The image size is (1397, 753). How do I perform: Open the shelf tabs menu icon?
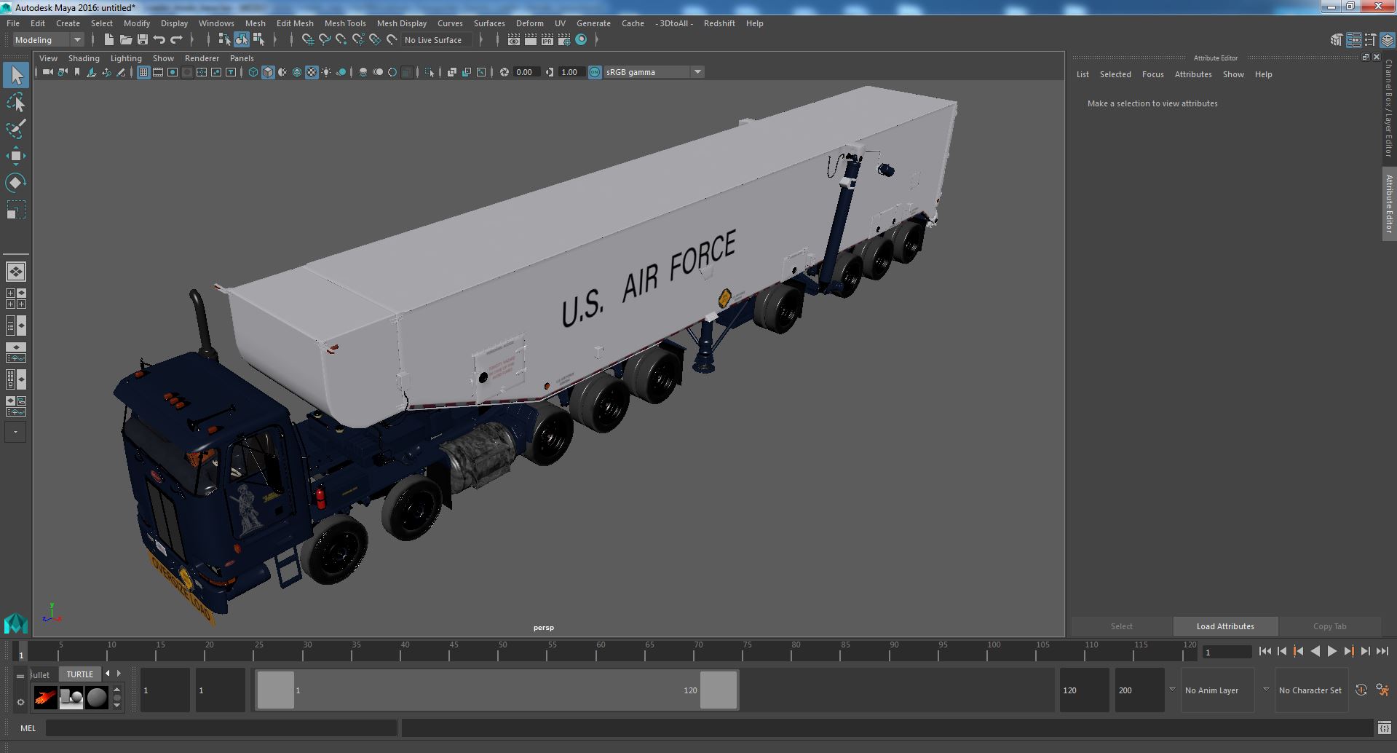click(x=20, y=676)
